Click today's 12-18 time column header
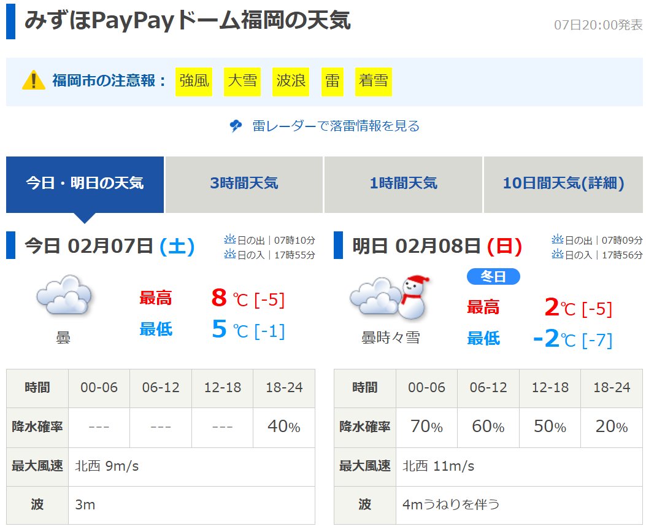 tap(223, 388)
